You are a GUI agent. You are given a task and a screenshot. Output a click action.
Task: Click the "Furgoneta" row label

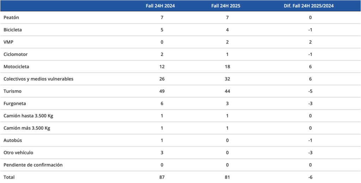[14, 104]
